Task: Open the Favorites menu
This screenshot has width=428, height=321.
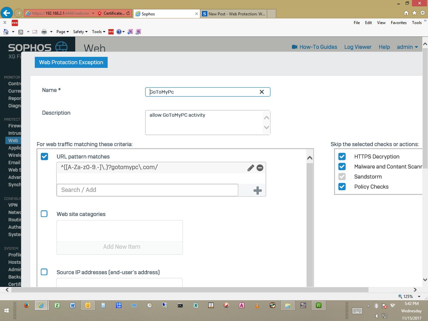Action: pos(399,23)
